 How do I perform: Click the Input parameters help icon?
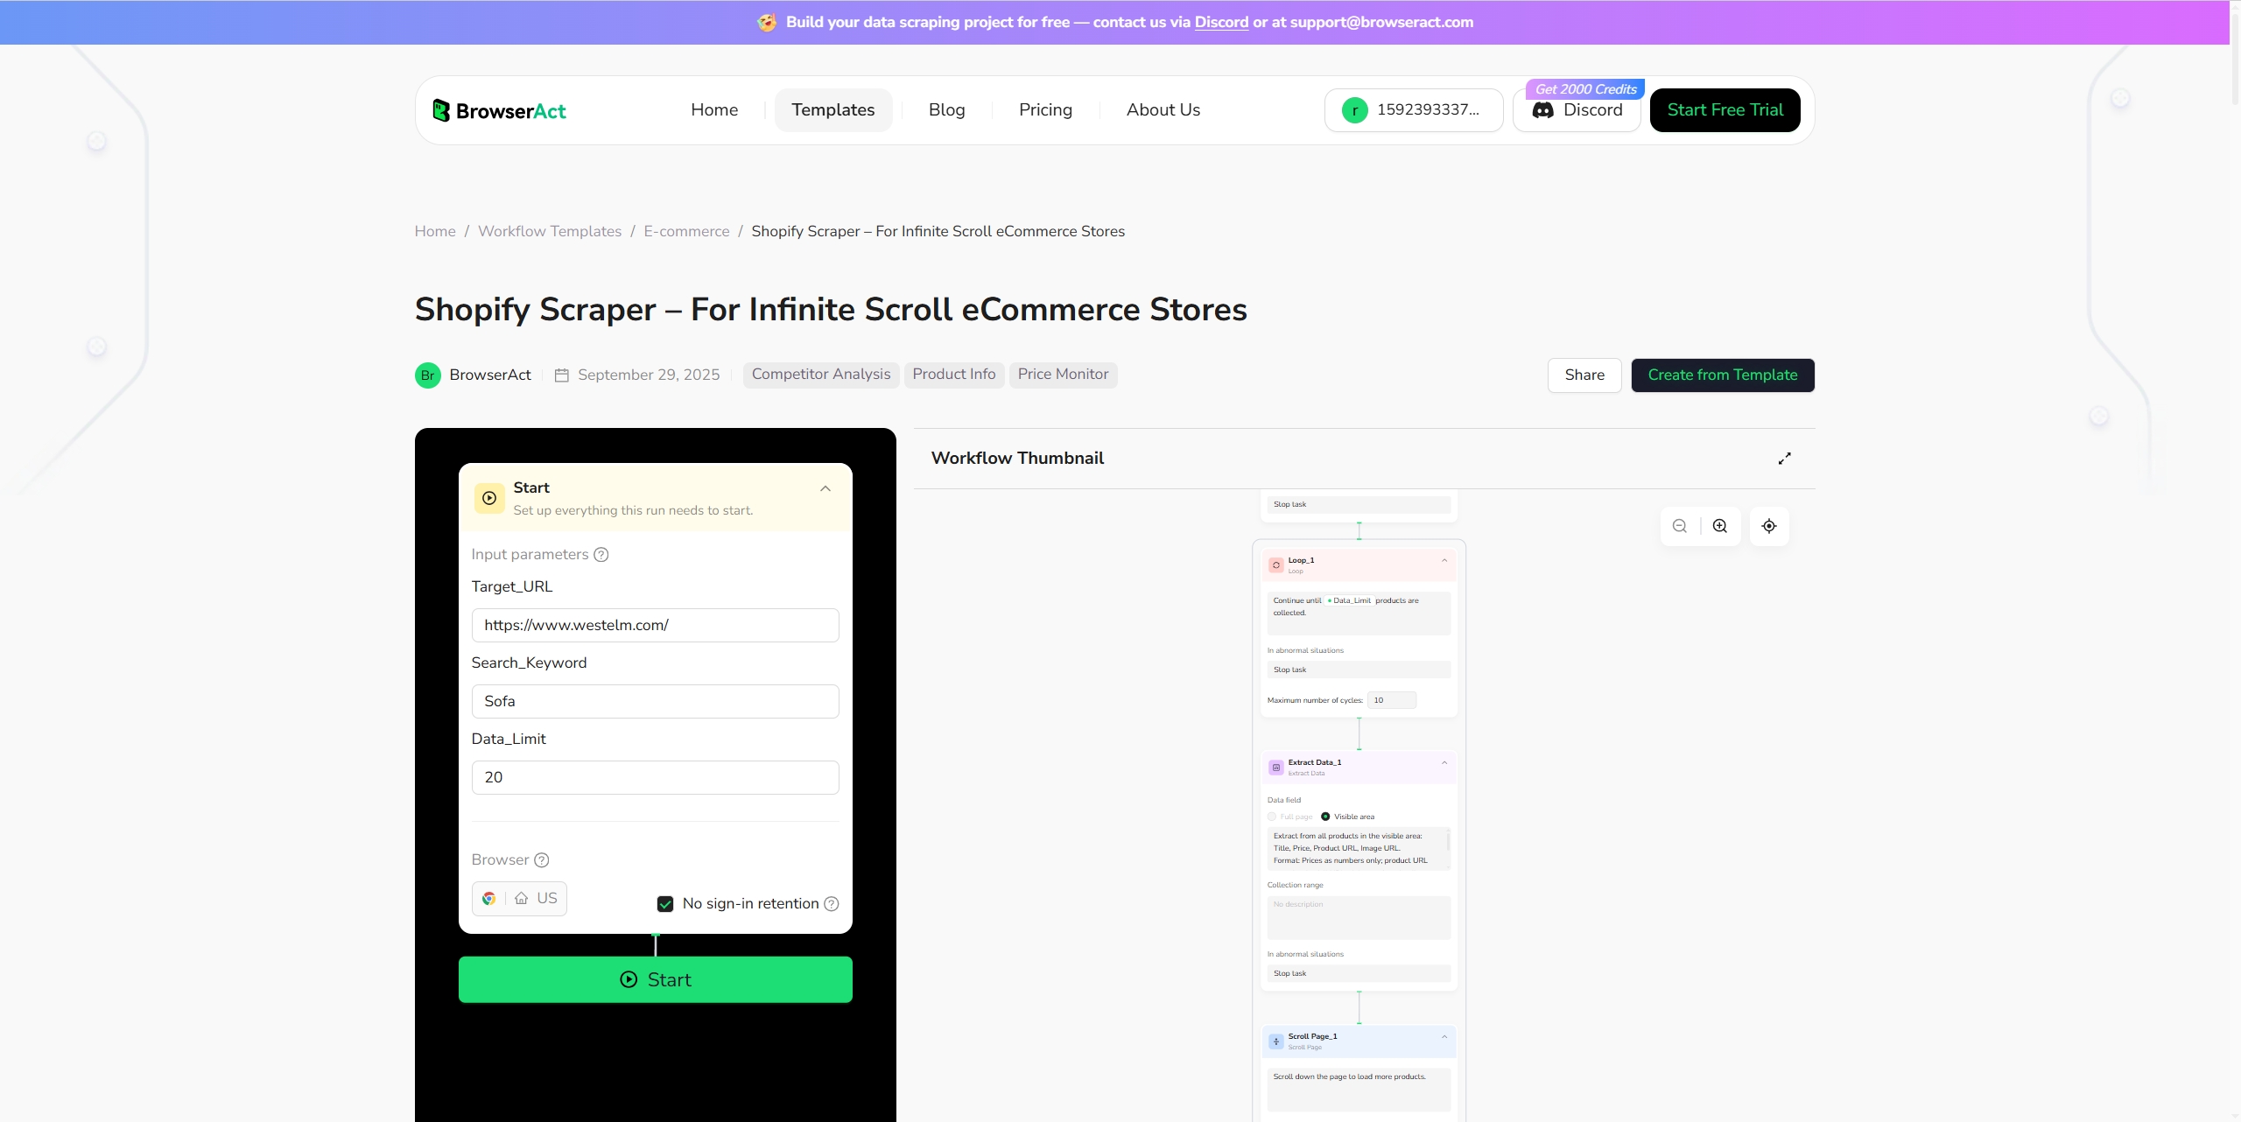(x=601, y=555)
